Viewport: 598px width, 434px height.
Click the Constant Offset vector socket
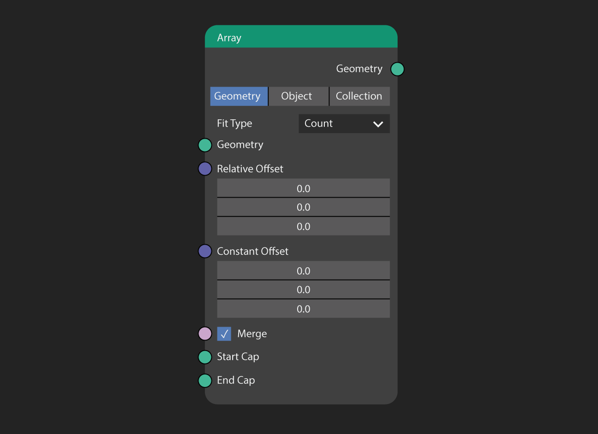(x=205, y=251)
